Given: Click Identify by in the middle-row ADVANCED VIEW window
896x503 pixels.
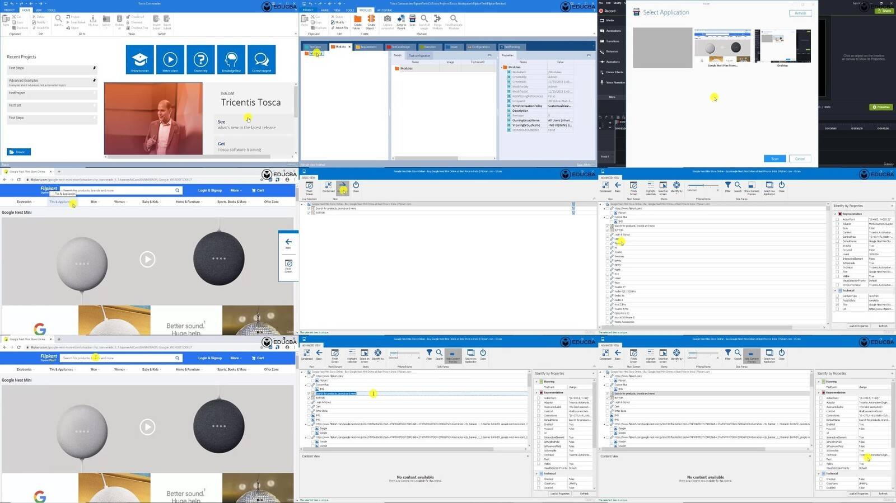Looking at the screenshot, I should pos(676,187).
